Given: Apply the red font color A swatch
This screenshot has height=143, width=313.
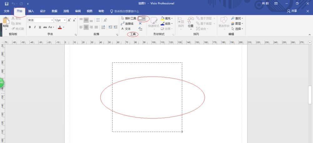Looking at the screenshot, I should click(60, 27).
